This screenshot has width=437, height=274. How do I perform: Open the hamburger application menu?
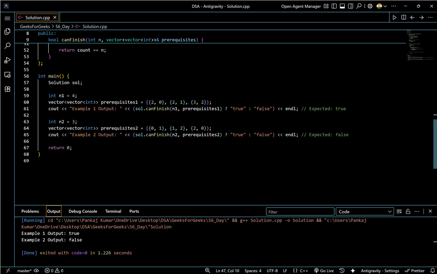(x=7, y=18)
